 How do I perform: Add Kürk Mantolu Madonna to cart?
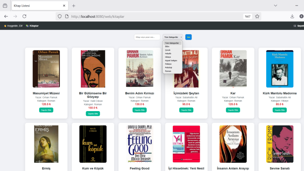(280, 110)
